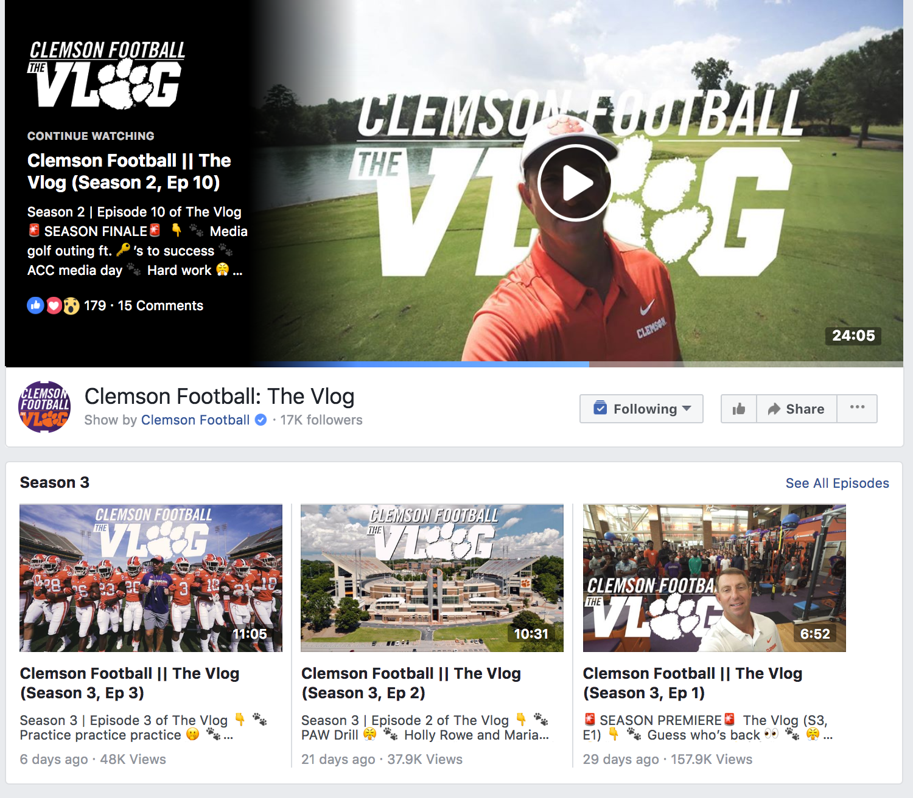Image resolution: width=913 pixels, height=798 pixels.
Task: Open Season 3 Episode 2 stadium thumbnail
Action: point(432,578)
